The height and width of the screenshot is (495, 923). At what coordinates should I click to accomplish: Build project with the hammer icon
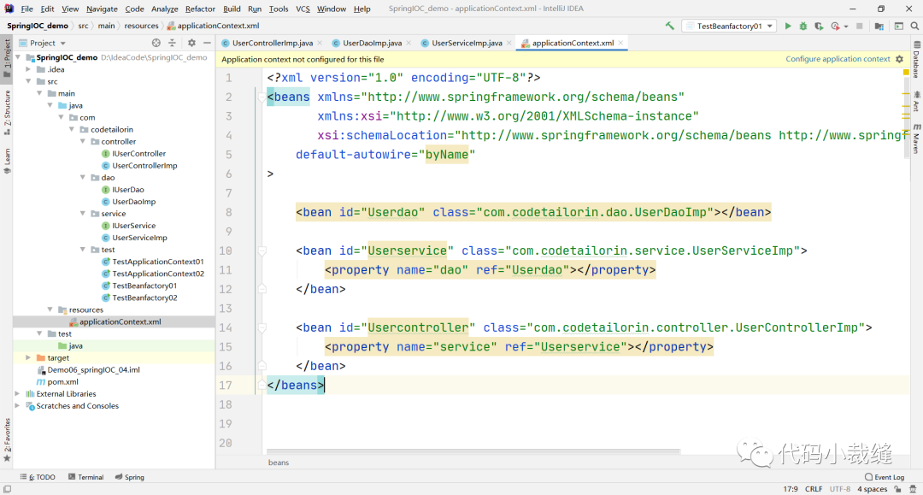point(670,27)
